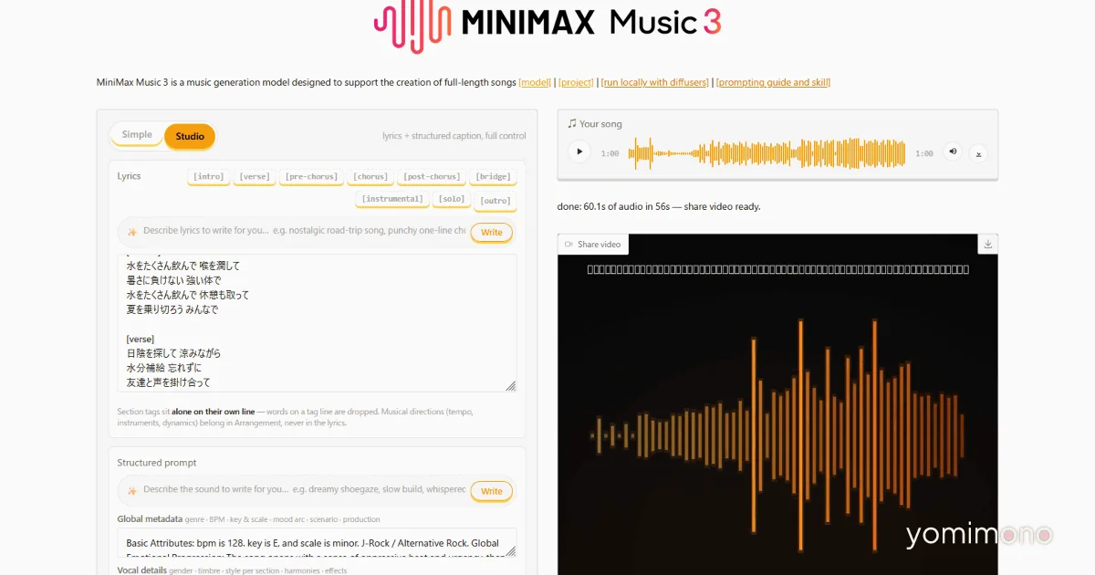This screenshot has width=1095, height=575.
Task: Download the share video
Action: [x=988, y=244]
